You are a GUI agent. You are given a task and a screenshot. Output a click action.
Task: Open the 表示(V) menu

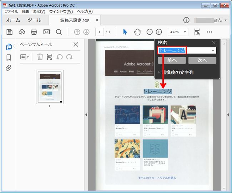tap(39, 11)
